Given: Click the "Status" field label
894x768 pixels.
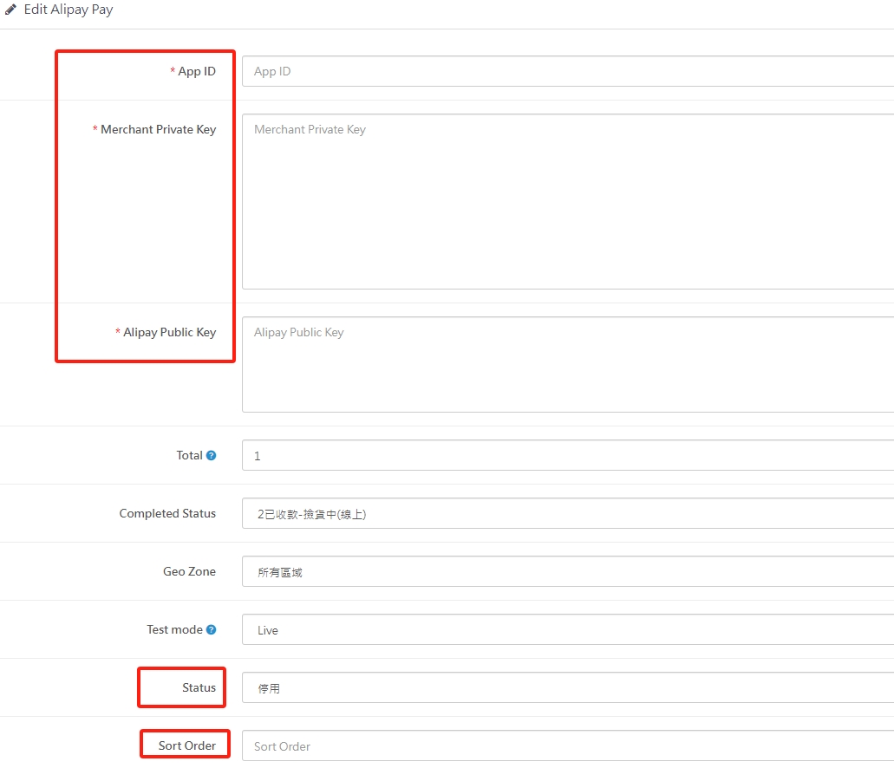Looking at the screenshot, I should 199,688.
